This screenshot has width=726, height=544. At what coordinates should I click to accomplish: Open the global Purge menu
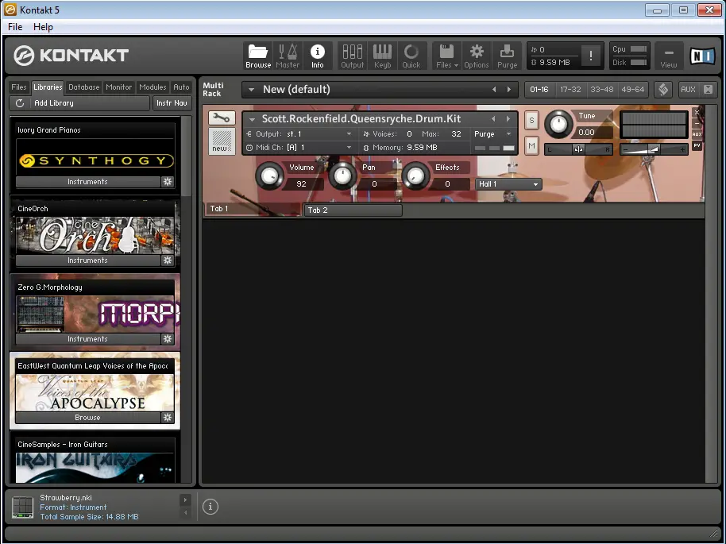(x=507, y=56)
